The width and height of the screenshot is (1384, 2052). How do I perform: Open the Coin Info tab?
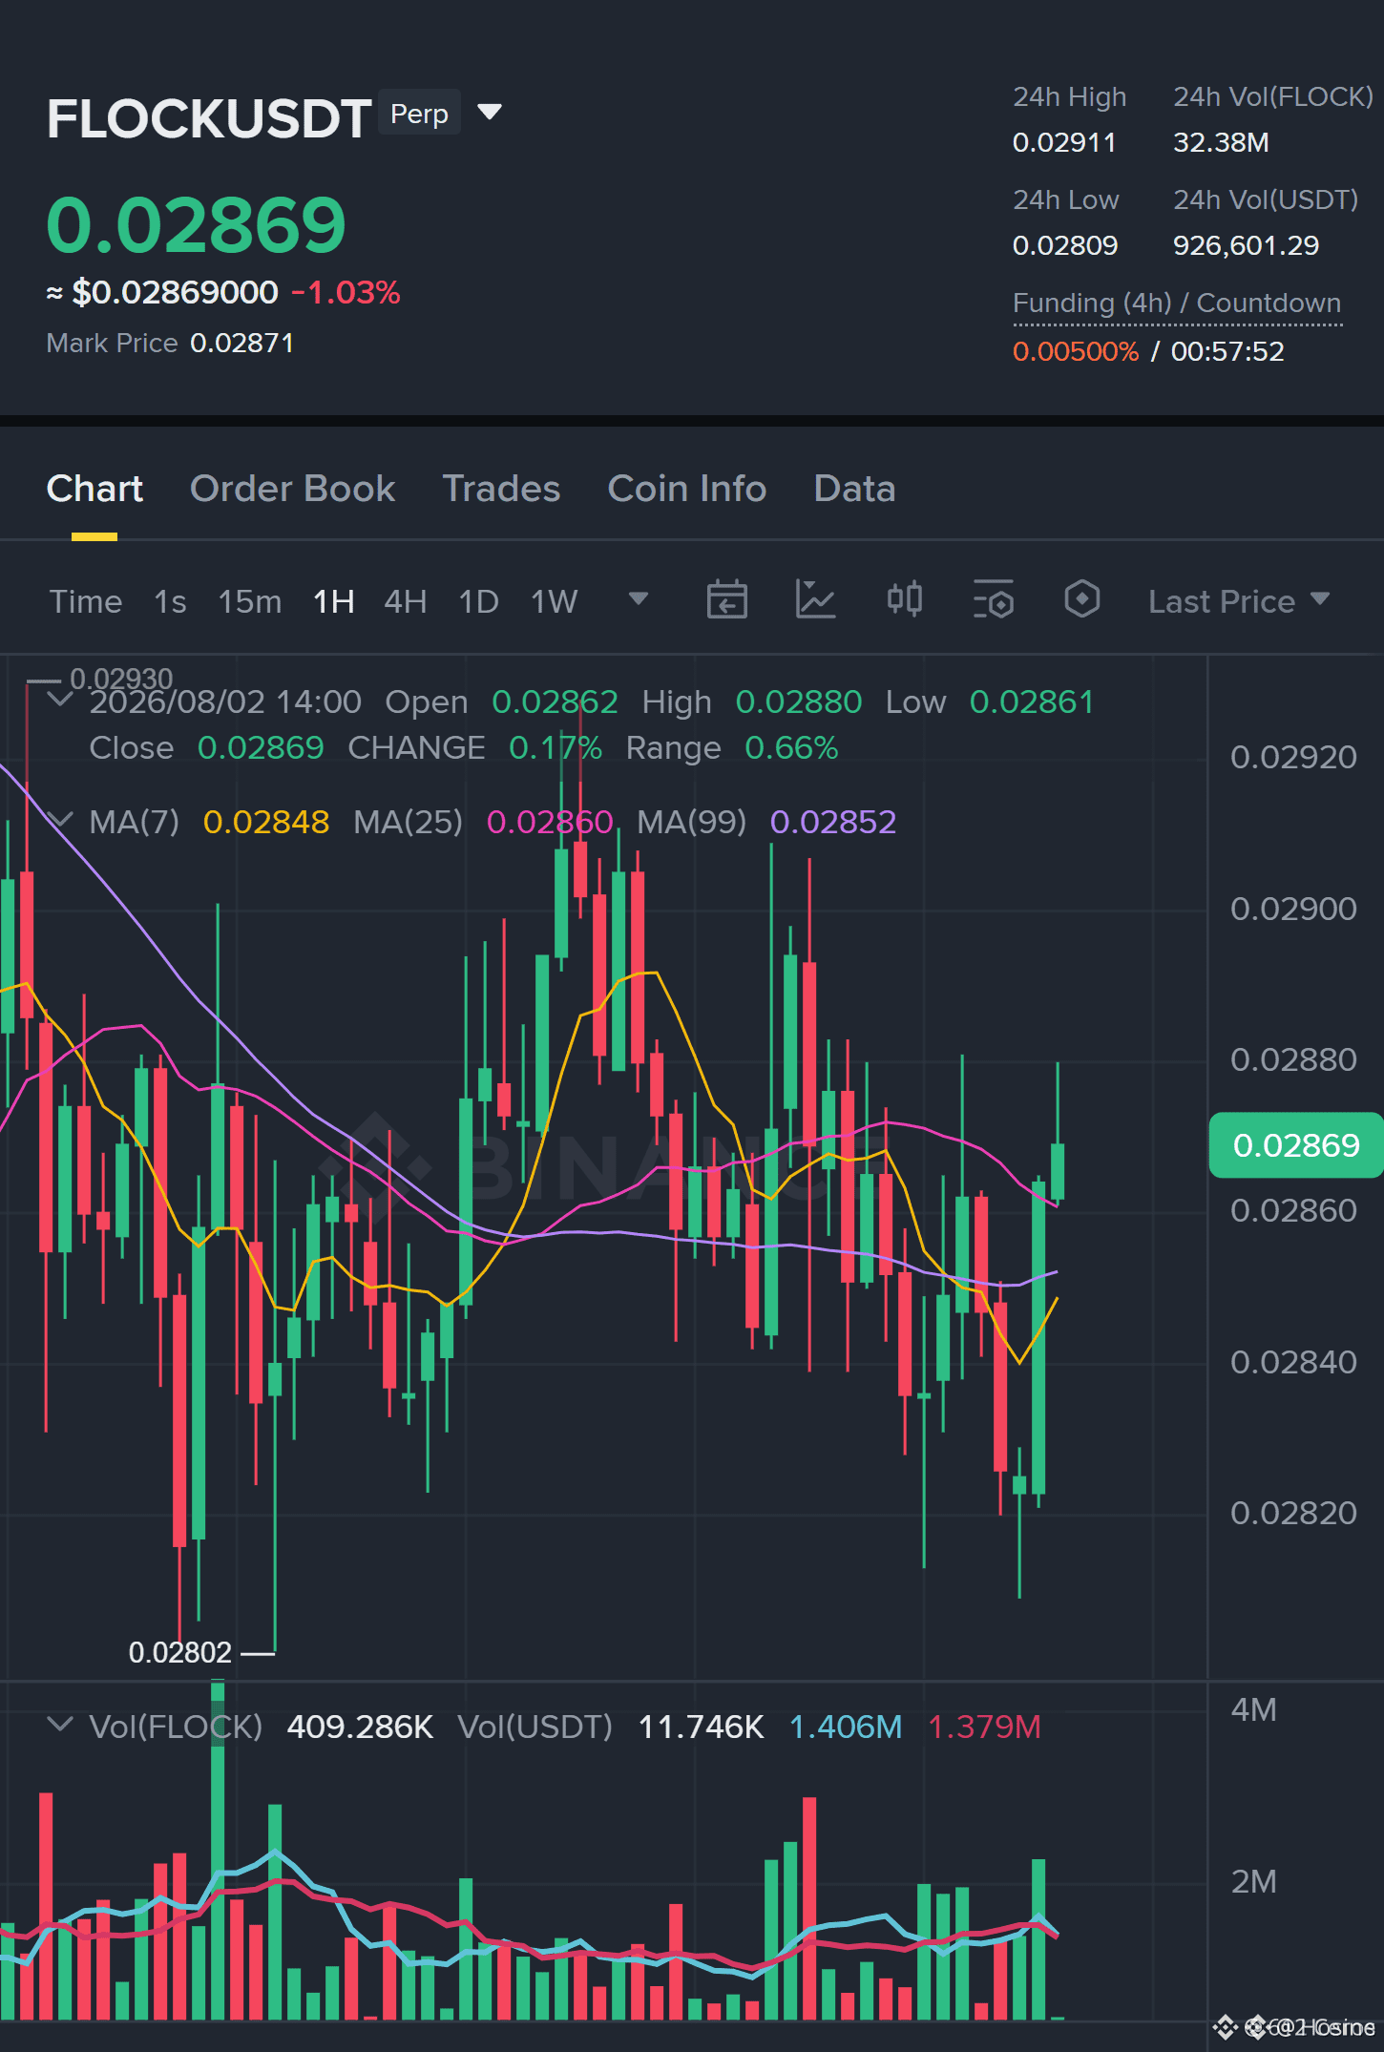click(687, 489)
